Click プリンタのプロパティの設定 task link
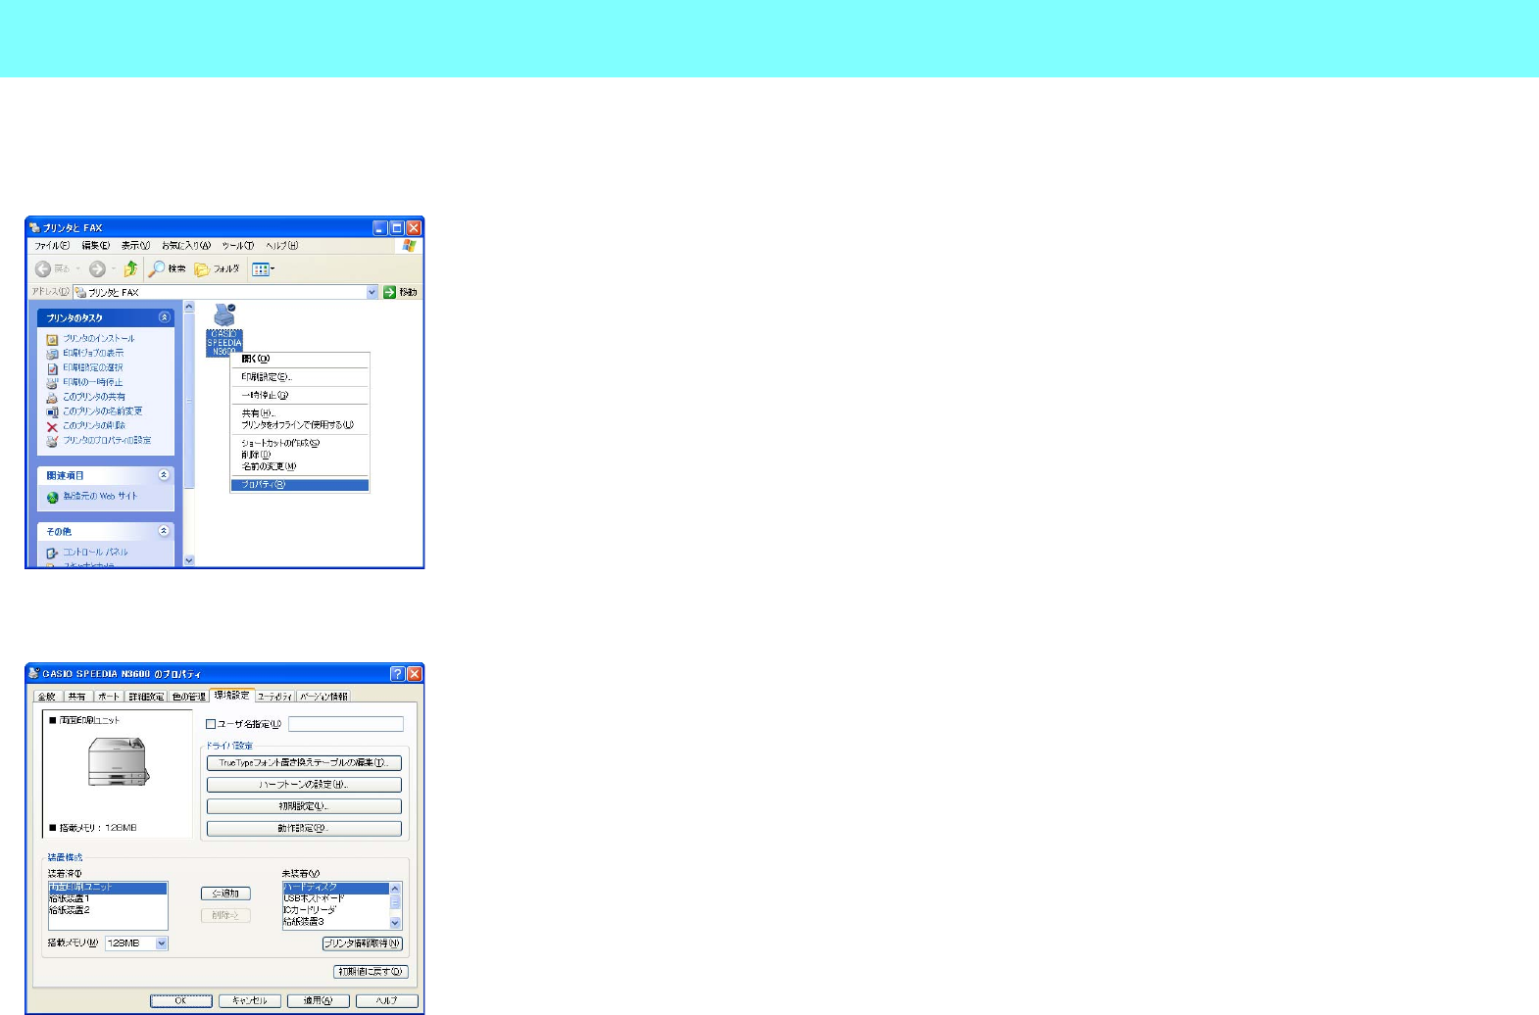 107,441
